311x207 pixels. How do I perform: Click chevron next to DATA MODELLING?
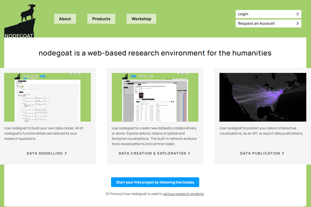pos(65,153)
